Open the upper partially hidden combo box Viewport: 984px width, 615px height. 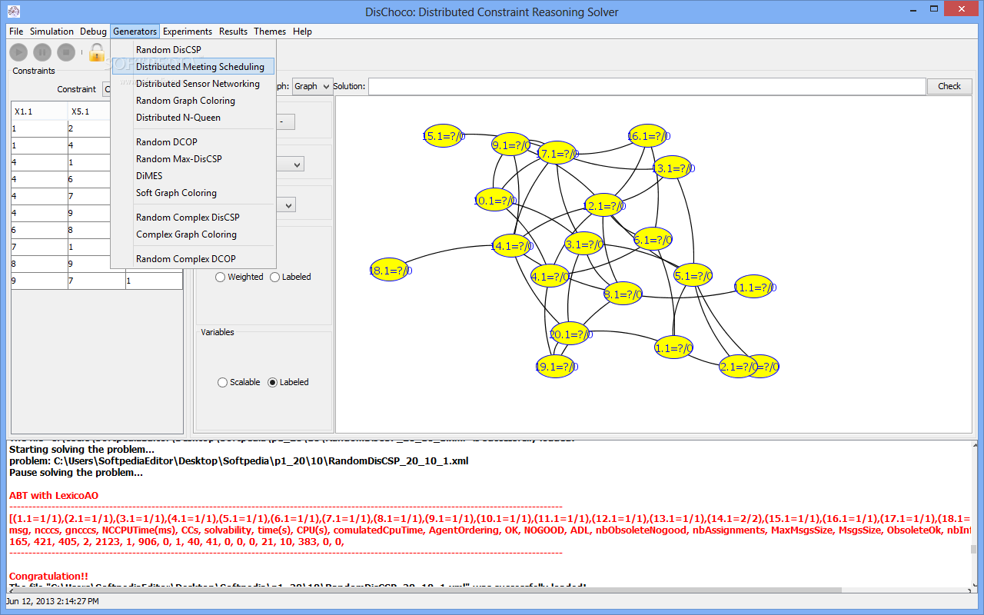point(289,164)
